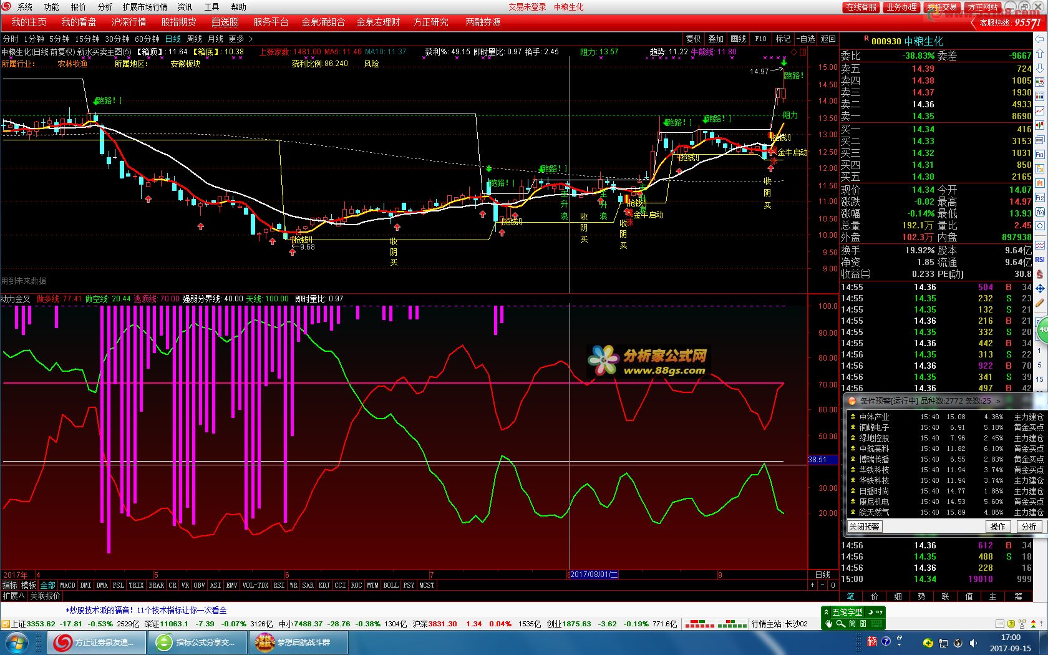
Task: Switch to 方正研究 tab
Action: click(x=430, y=22)
